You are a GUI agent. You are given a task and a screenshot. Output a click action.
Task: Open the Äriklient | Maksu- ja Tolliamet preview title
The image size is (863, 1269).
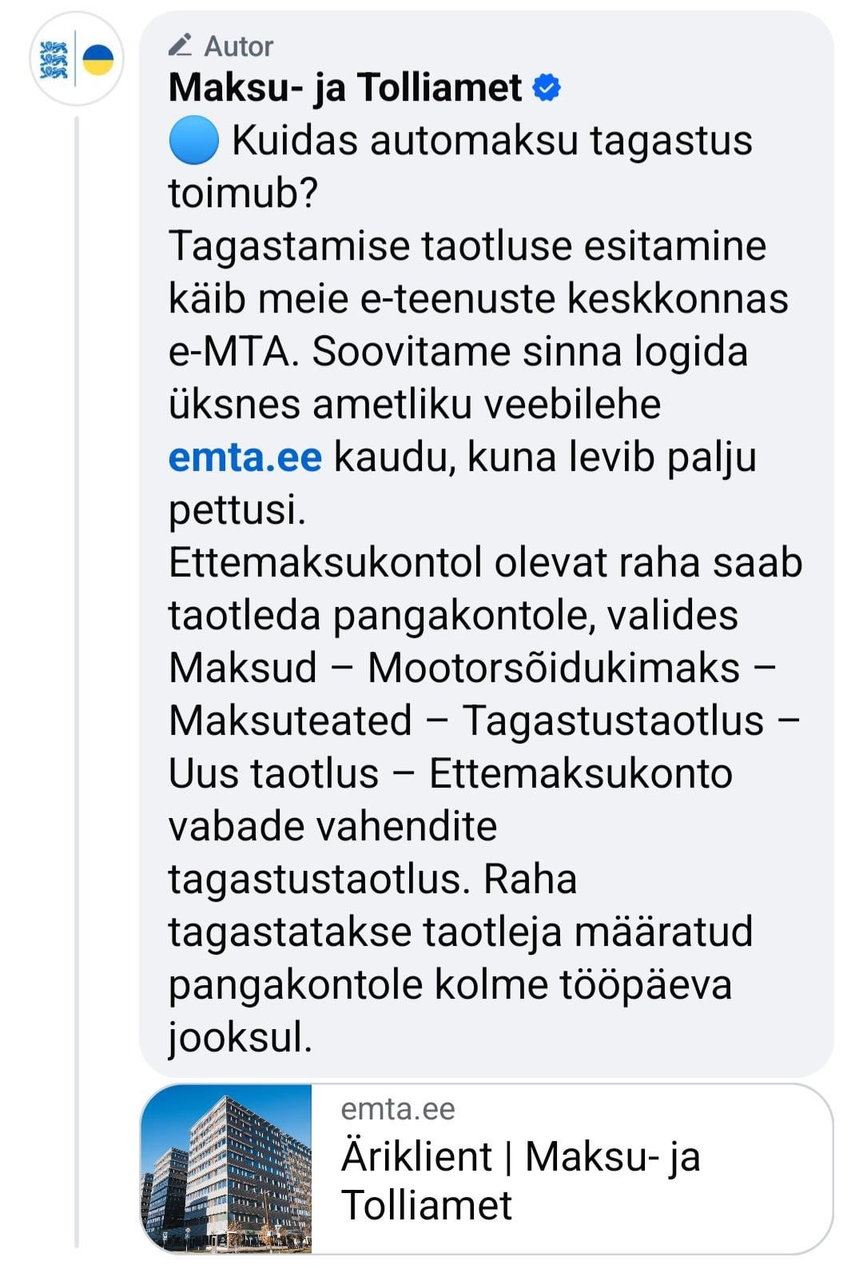[519, 1180]
